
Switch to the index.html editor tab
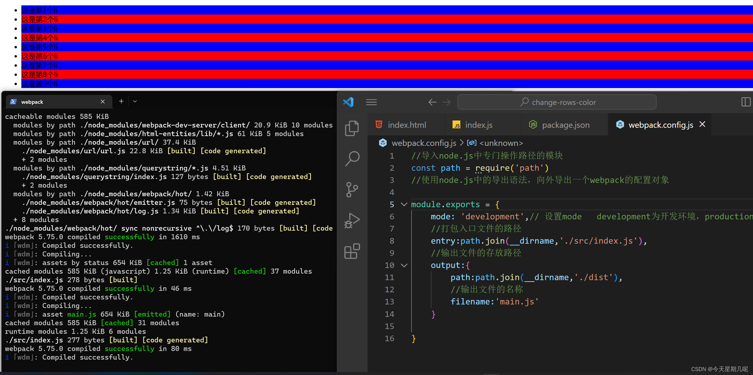tap(406, 125)
